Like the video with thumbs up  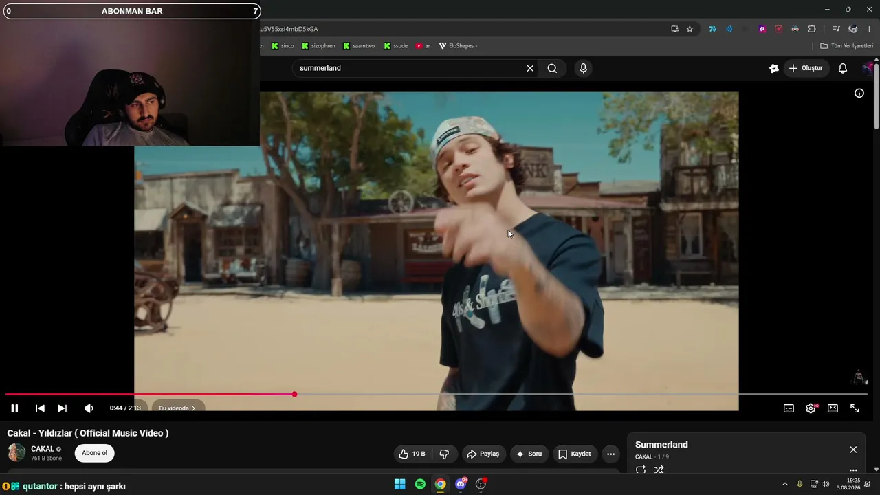[412, 454]
